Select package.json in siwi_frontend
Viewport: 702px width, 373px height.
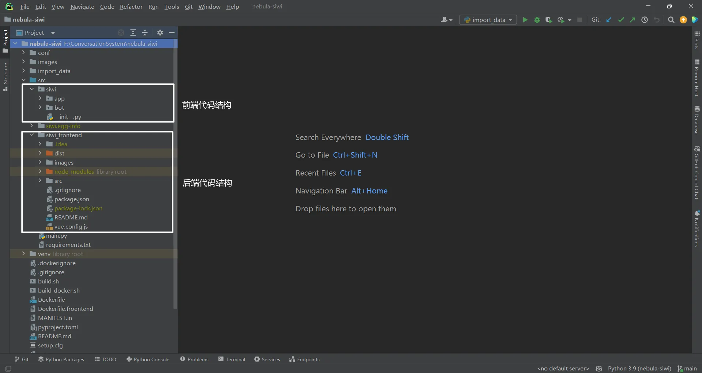coord(72,199)
